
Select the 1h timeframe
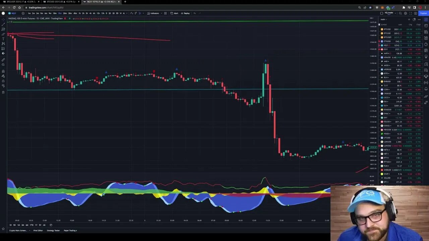(79, 13)
